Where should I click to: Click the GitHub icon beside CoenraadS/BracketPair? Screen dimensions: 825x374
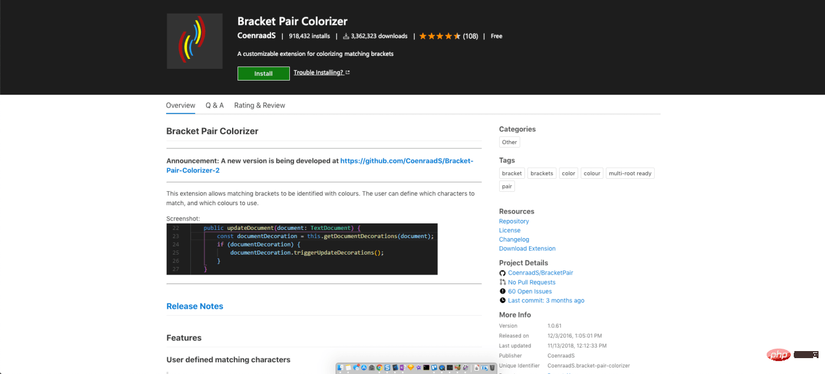click(503, 273)
